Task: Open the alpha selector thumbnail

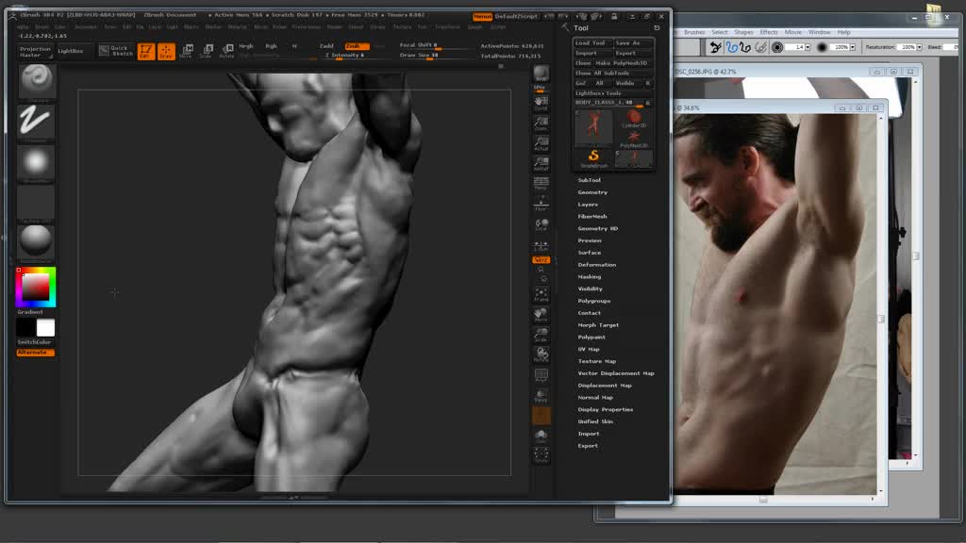Action: [36, 163]
